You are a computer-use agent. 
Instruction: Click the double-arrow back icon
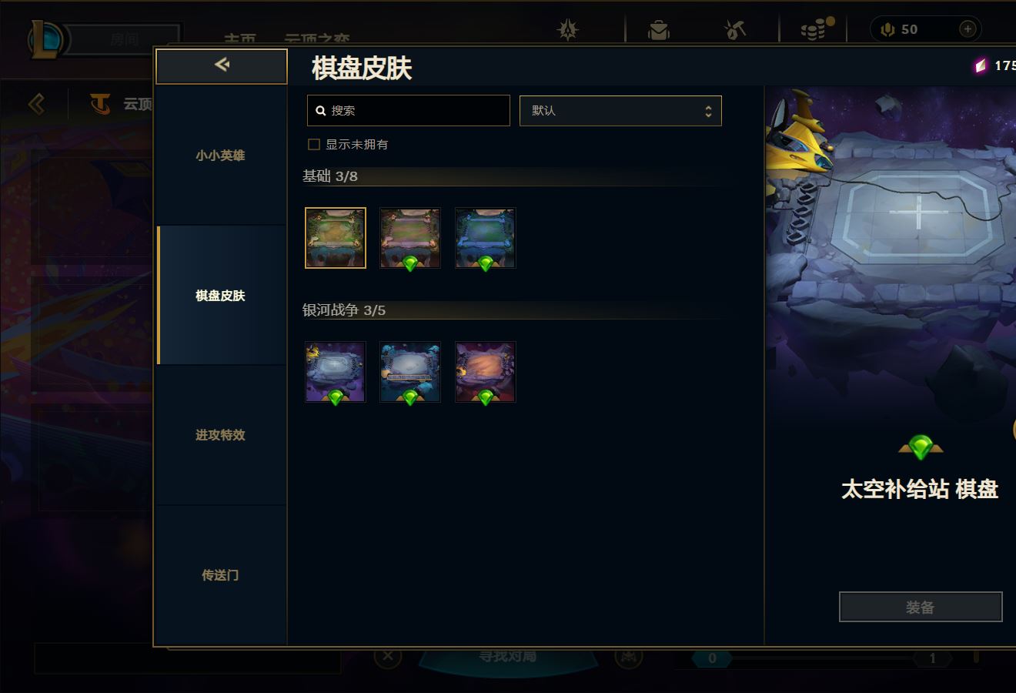[x=222, y=65]
